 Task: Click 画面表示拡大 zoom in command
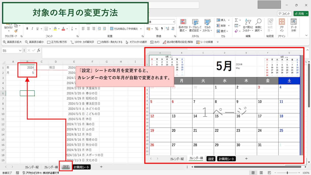pyautogui.click(x=12, y=42)
